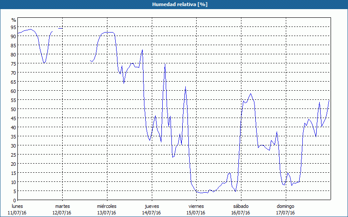The image size is (348, 217).
Task: Click the 75 value on the humidity axis
Action: point(13,64)
